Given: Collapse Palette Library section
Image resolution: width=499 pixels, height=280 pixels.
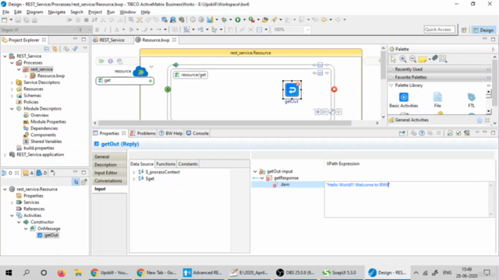Looking at the screenshot, I should click(x=391, y=86).
